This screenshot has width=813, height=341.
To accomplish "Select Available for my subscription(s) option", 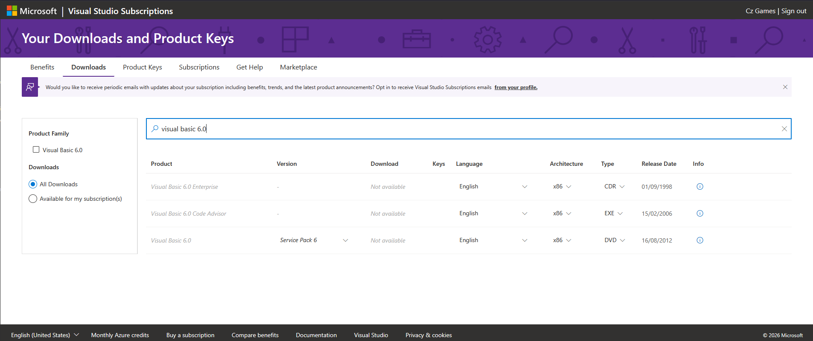I will (33, 199).
